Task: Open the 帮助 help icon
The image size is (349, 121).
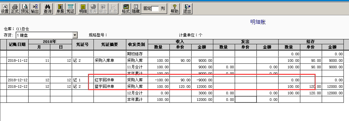Action: 175,9
